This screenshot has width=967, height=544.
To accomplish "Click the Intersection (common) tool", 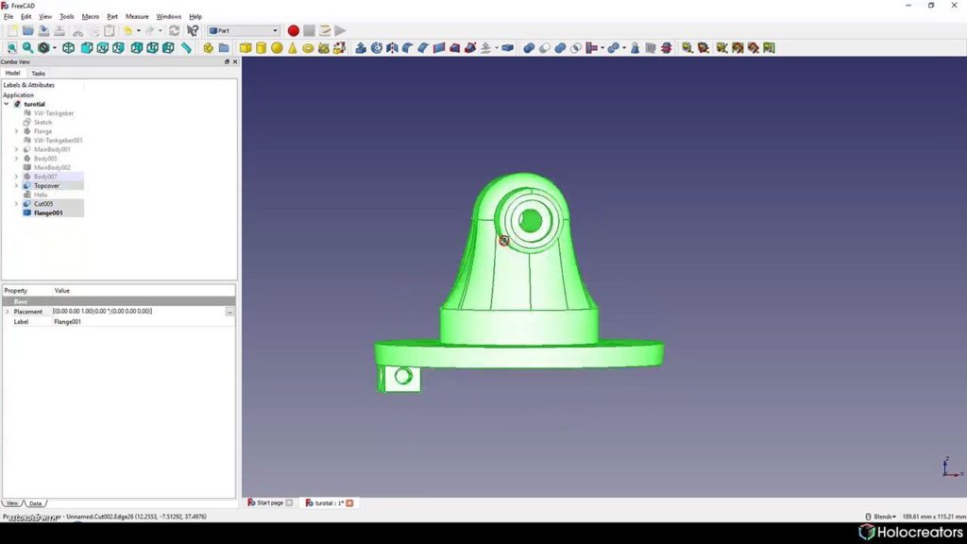I will (x=576, y=48).
